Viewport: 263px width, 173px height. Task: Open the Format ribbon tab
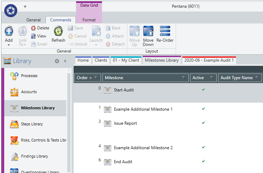point(89,20)
